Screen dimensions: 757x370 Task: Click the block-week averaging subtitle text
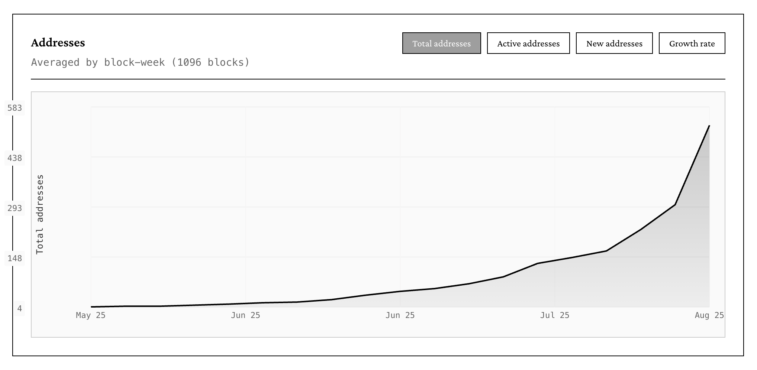pos(140,62)
